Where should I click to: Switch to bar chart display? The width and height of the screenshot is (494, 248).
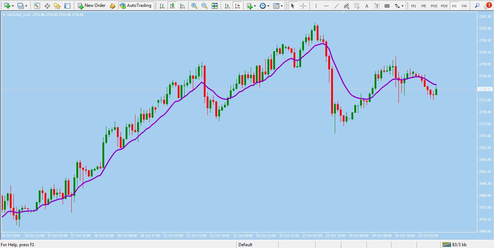coord(162,6)
